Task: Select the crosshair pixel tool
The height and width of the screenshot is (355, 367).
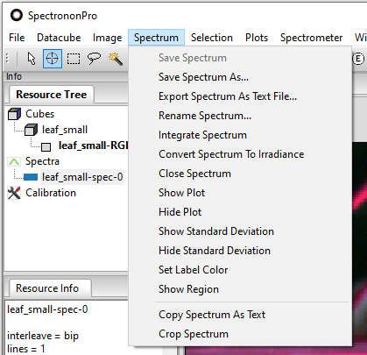Action: (53, 59)
